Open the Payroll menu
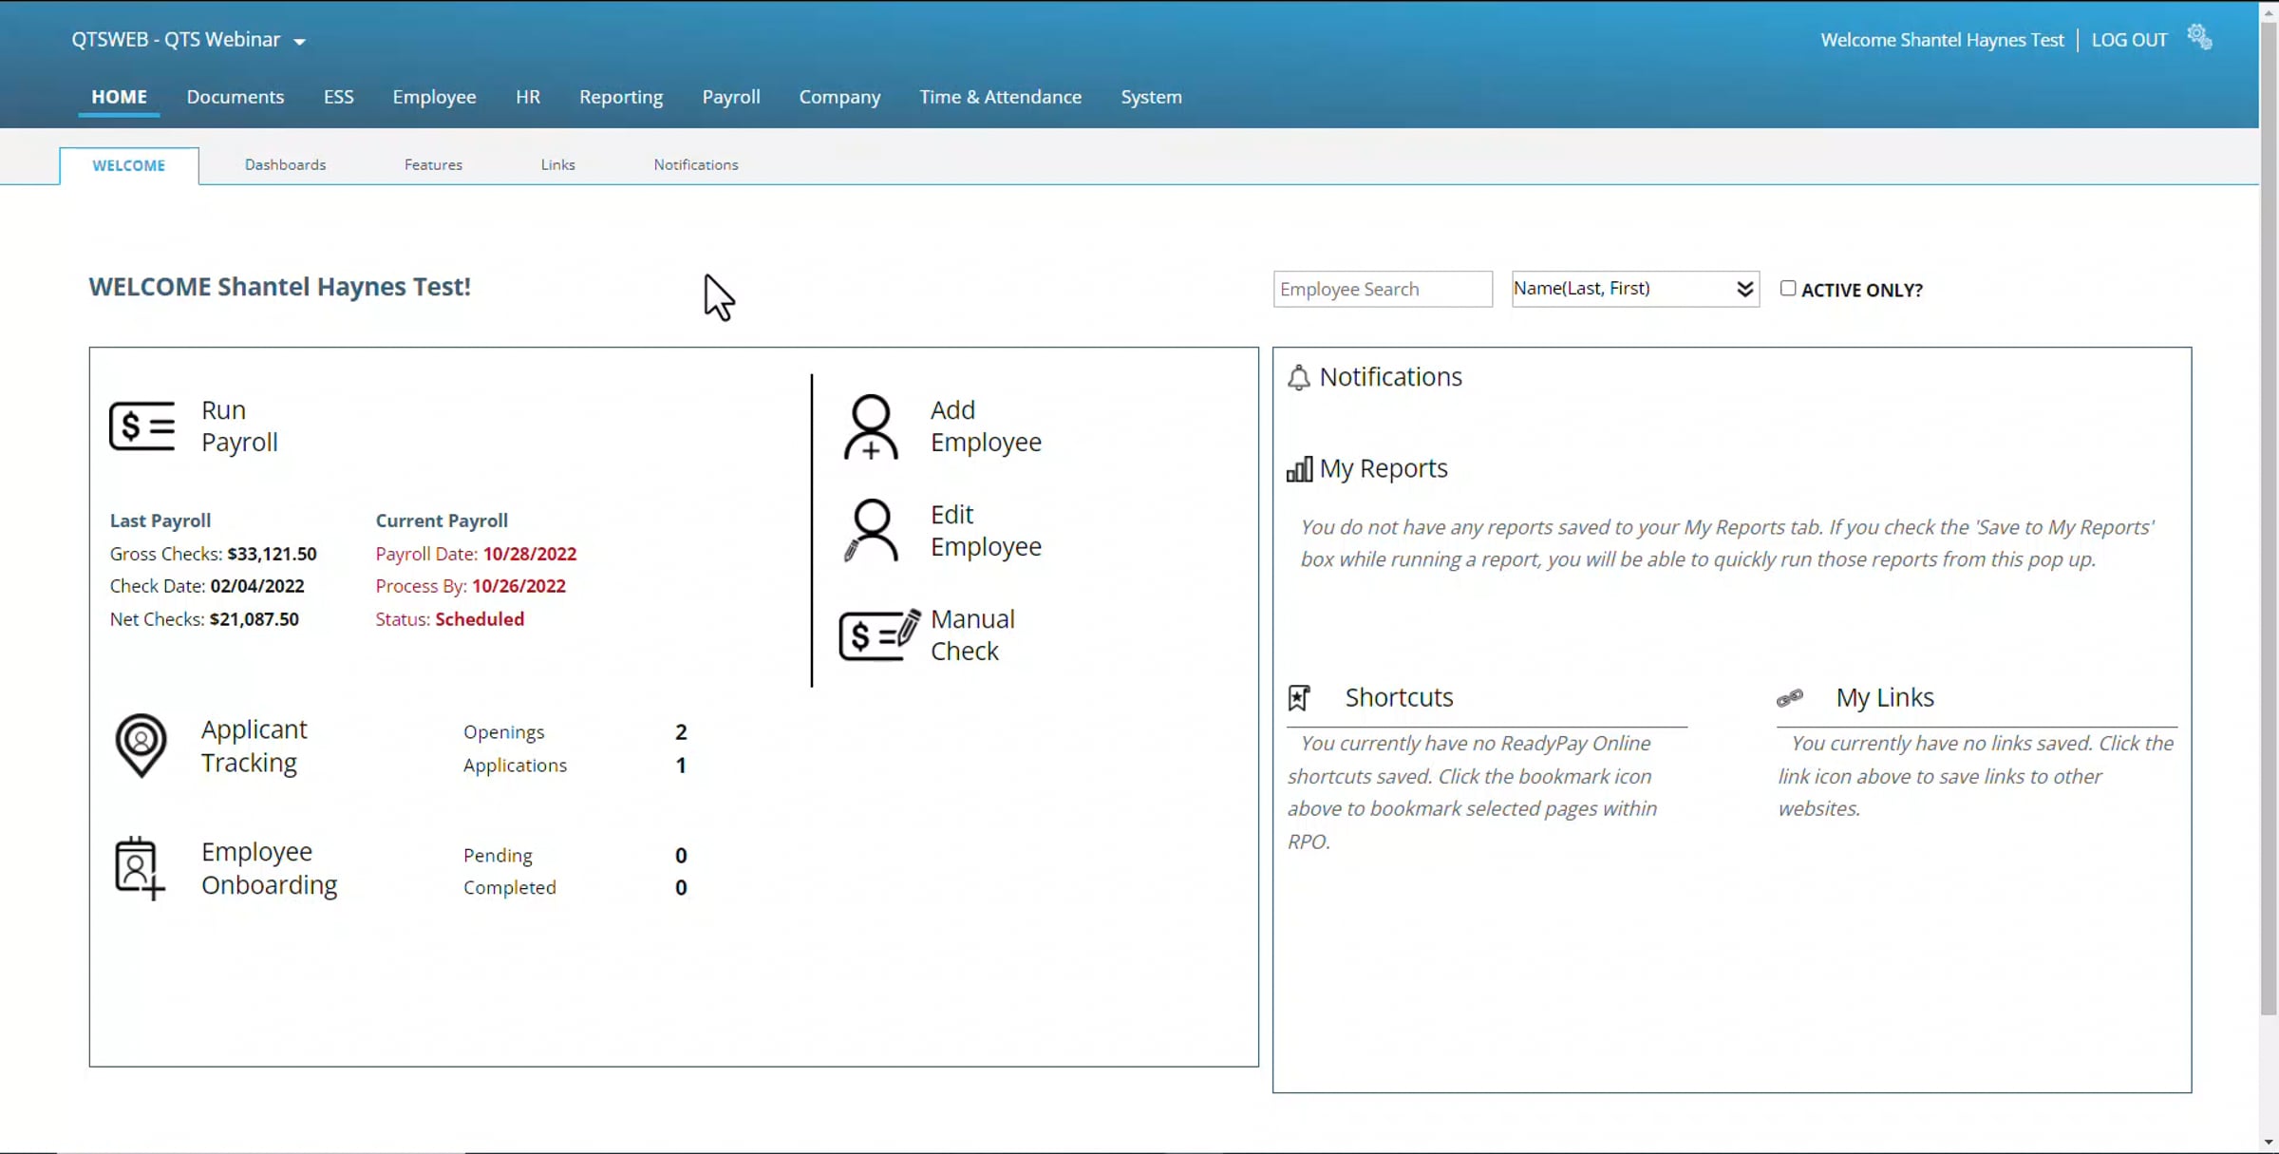 [730, 97]
